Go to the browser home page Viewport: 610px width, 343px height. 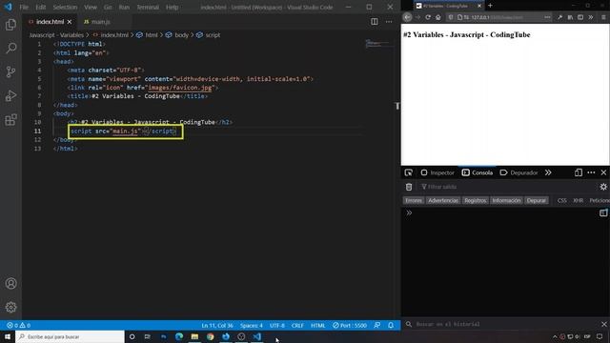click(437, 17)
